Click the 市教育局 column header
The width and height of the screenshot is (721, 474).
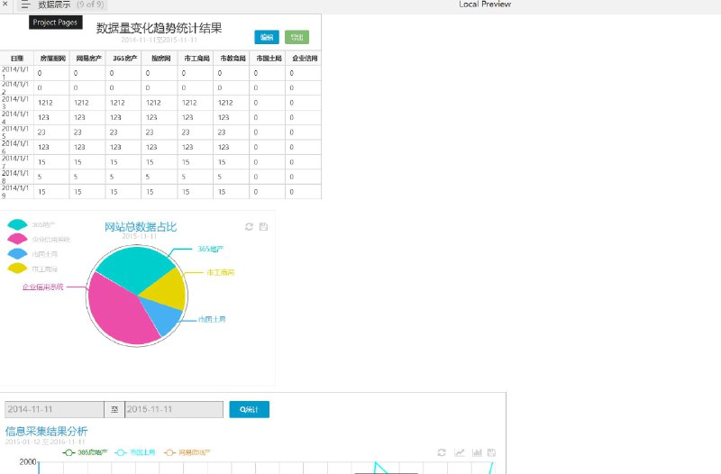click(x=233, y=59)
